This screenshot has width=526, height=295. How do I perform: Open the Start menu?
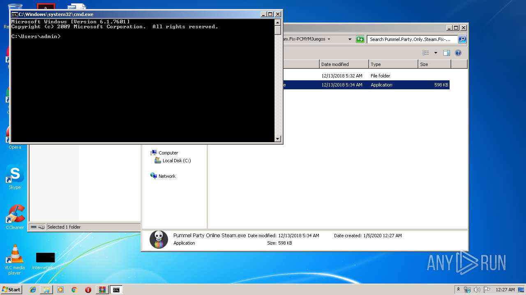12,290
